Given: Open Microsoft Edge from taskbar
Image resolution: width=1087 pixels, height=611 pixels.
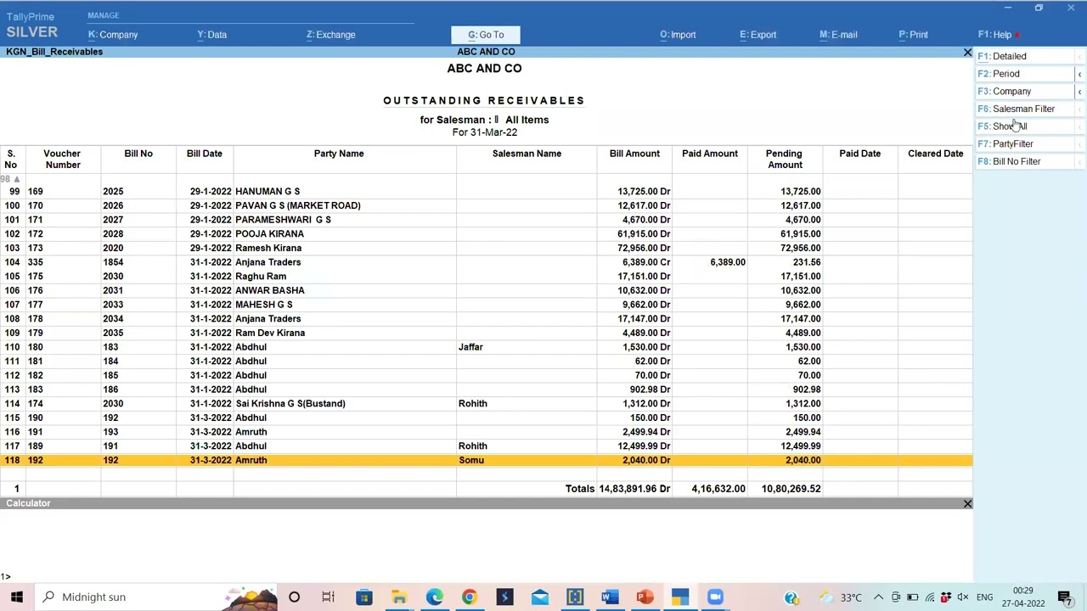Looking at the screenshot, I should 434,597.
